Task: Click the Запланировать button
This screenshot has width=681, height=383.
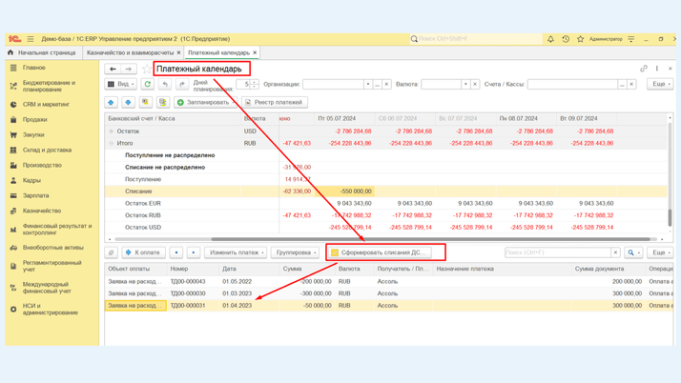Action: (x=204, y=102)
